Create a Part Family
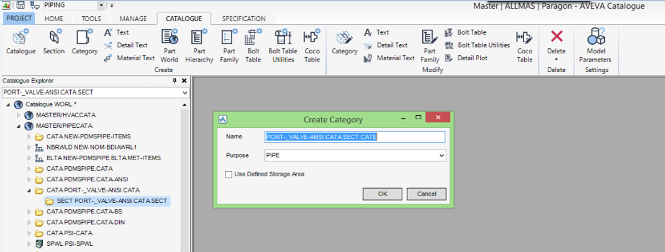The image size is (665, 252). pos(229,46)
